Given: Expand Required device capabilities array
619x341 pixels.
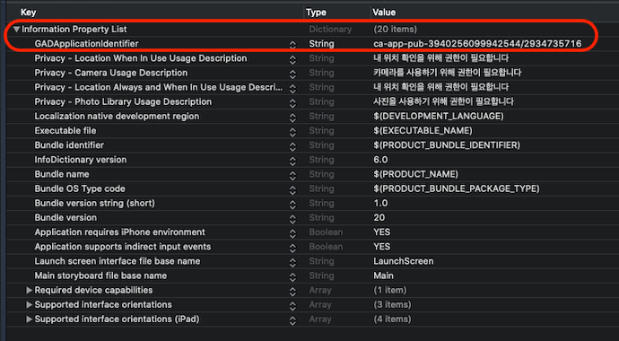Looking at the screenshot, I should (29, 290).
